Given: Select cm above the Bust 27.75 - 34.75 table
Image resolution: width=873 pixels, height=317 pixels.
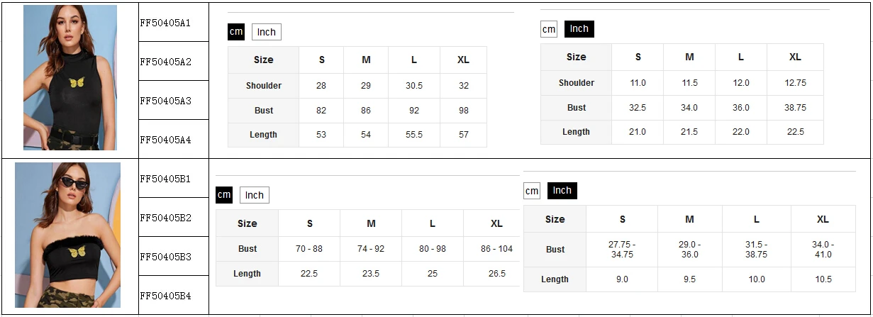Looking at the screenshot, I should [x=531, y=191].
